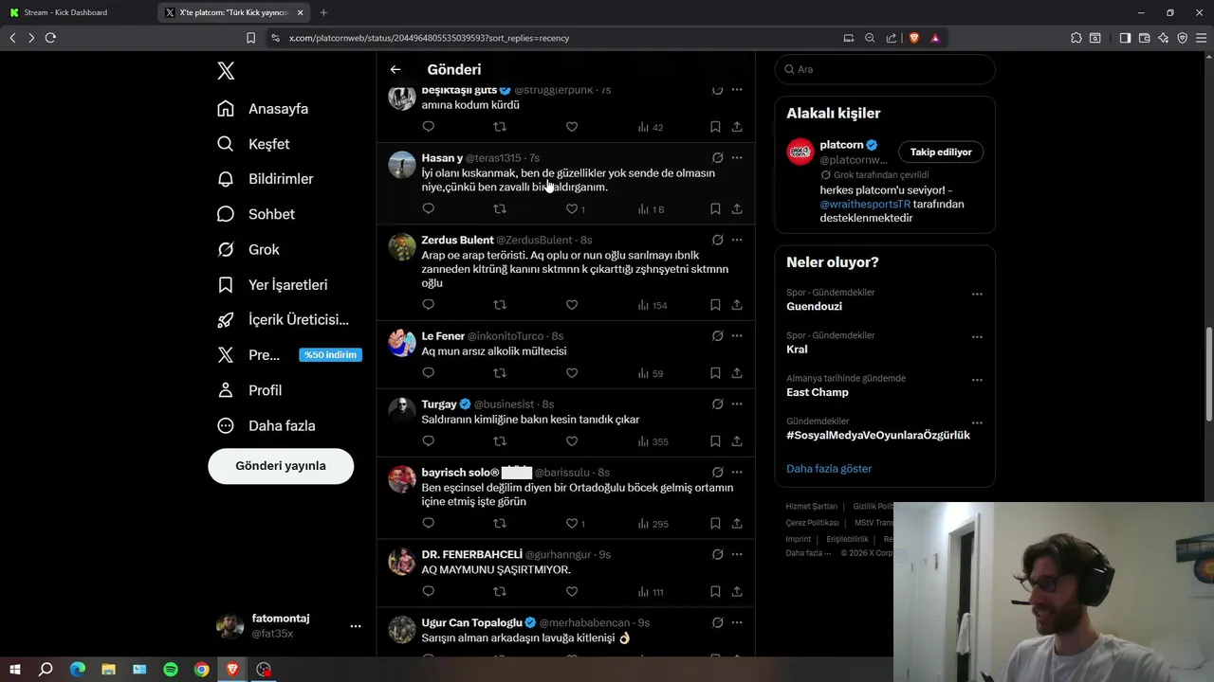The width and height of the screenshot is (1214, 682).
Task: View analytics of Turgay's post
Action: (x=653, y=441)
